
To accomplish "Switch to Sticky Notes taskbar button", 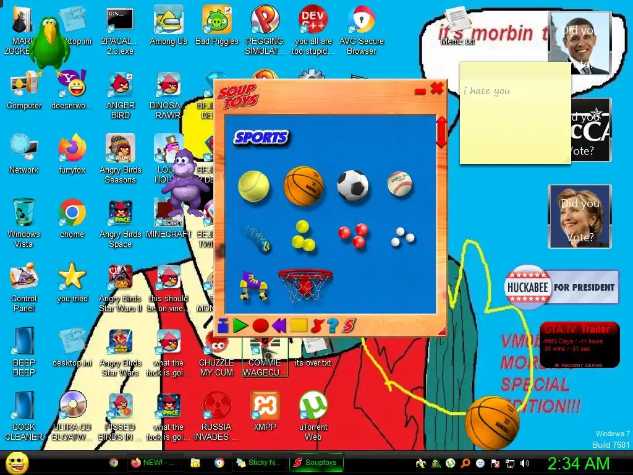I will click(x=258, y=463).
